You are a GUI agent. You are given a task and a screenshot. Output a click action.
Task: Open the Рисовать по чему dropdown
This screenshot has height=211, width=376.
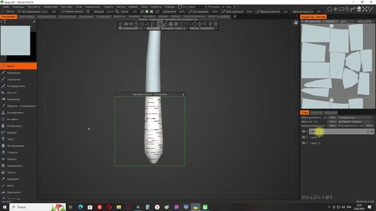[x=221, y=6]
